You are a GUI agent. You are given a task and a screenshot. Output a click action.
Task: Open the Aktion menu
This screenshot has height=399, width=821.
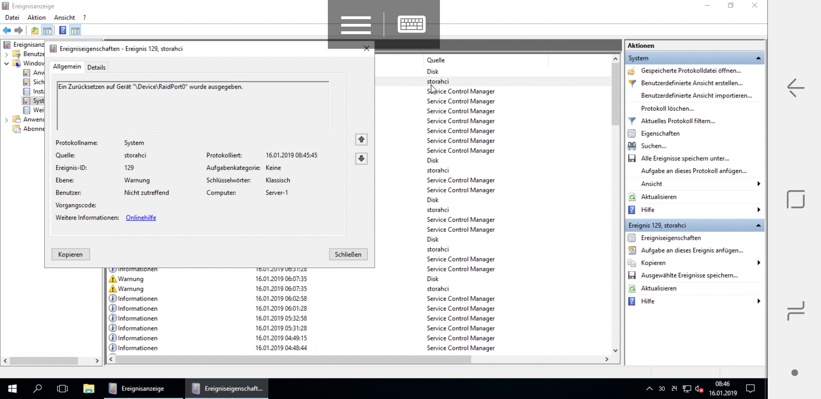coord(36,17)
